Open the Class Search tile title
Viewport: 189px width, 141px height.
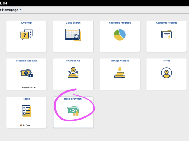click(73, 23)
